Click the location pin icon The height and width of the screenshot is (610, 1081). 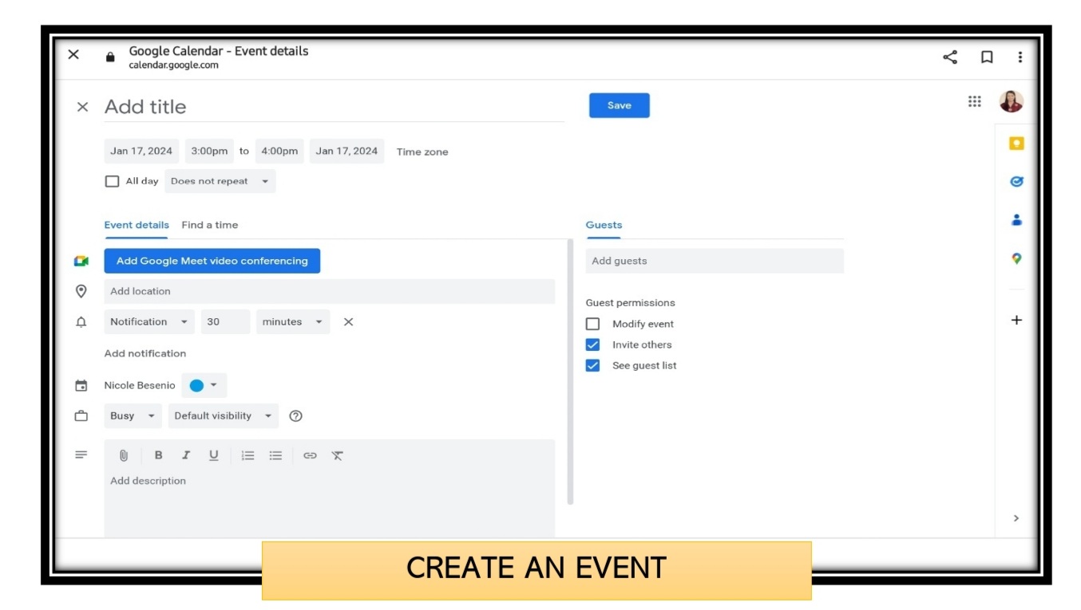(81, 291)
